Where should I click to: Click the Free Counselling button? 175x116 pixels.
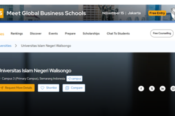point(162,33)
